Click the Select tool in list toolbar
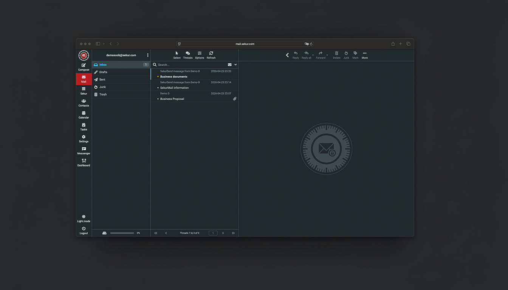This screenshot has height=290, width=508. (177, 55)
